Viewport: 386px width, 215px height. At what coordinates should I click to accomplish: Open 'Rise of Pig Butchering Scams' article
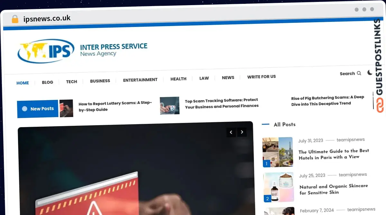(x=327, y=100)
